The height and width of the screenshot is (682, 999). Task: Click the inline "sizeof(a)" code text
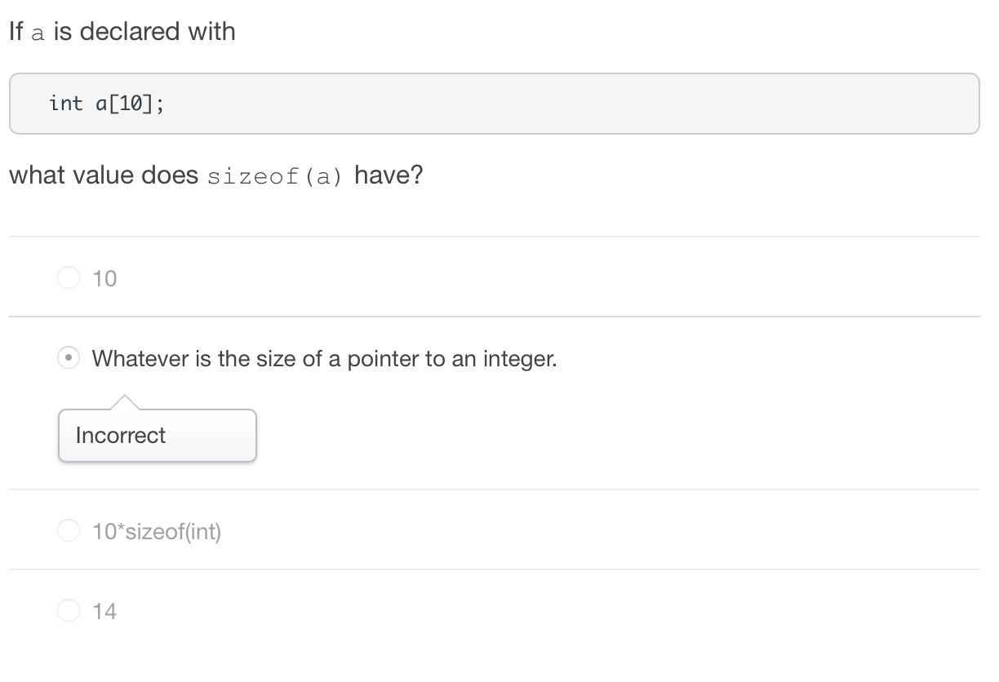pos(275,177)
